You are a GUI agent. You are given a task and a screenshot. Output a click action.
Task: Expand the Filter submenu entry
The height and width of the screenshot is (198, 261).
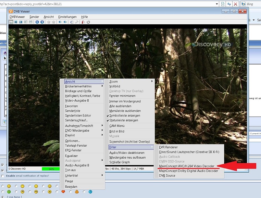pos(131,147)
